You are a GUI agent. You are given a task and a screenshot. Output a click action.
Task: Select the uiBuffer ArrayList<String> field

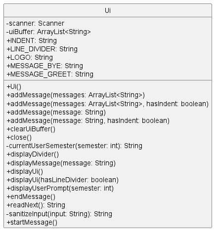[48, 32]
